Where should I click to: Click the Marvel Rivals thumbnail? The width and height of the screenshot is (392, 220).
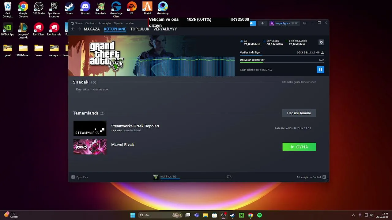pyautogui.click(x=90, y=147)
